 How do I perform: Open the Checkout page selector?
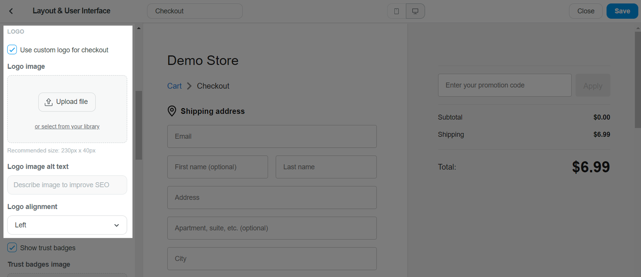[195, 11]
